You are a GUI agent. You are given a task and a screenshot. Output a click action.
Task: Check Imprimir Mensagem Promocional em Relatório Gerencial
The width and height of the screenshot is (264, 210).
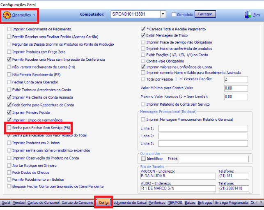(143, 120)
